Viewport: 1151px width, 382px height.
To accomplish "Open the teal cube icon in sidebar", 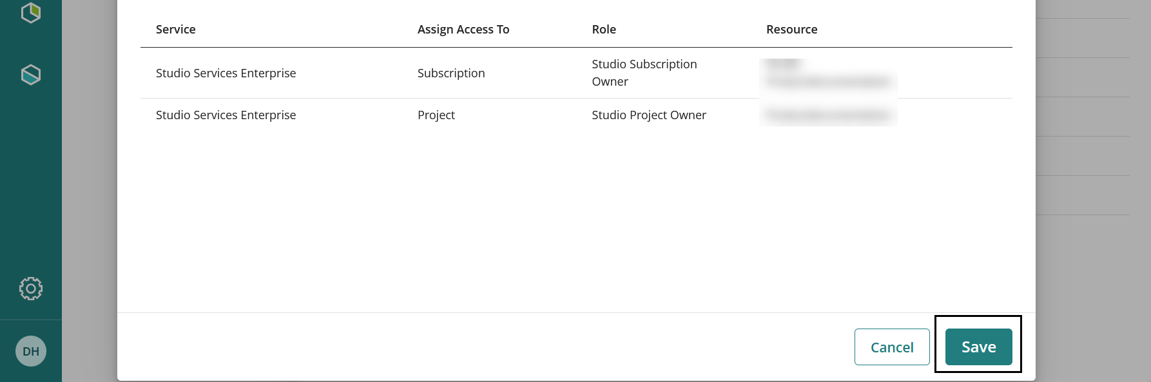I will tap(31, 75).
